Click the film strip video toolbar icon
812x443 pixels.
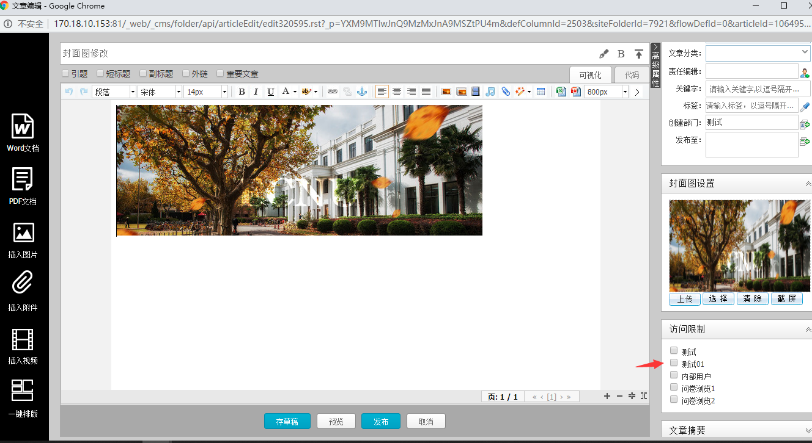(476, 92)
